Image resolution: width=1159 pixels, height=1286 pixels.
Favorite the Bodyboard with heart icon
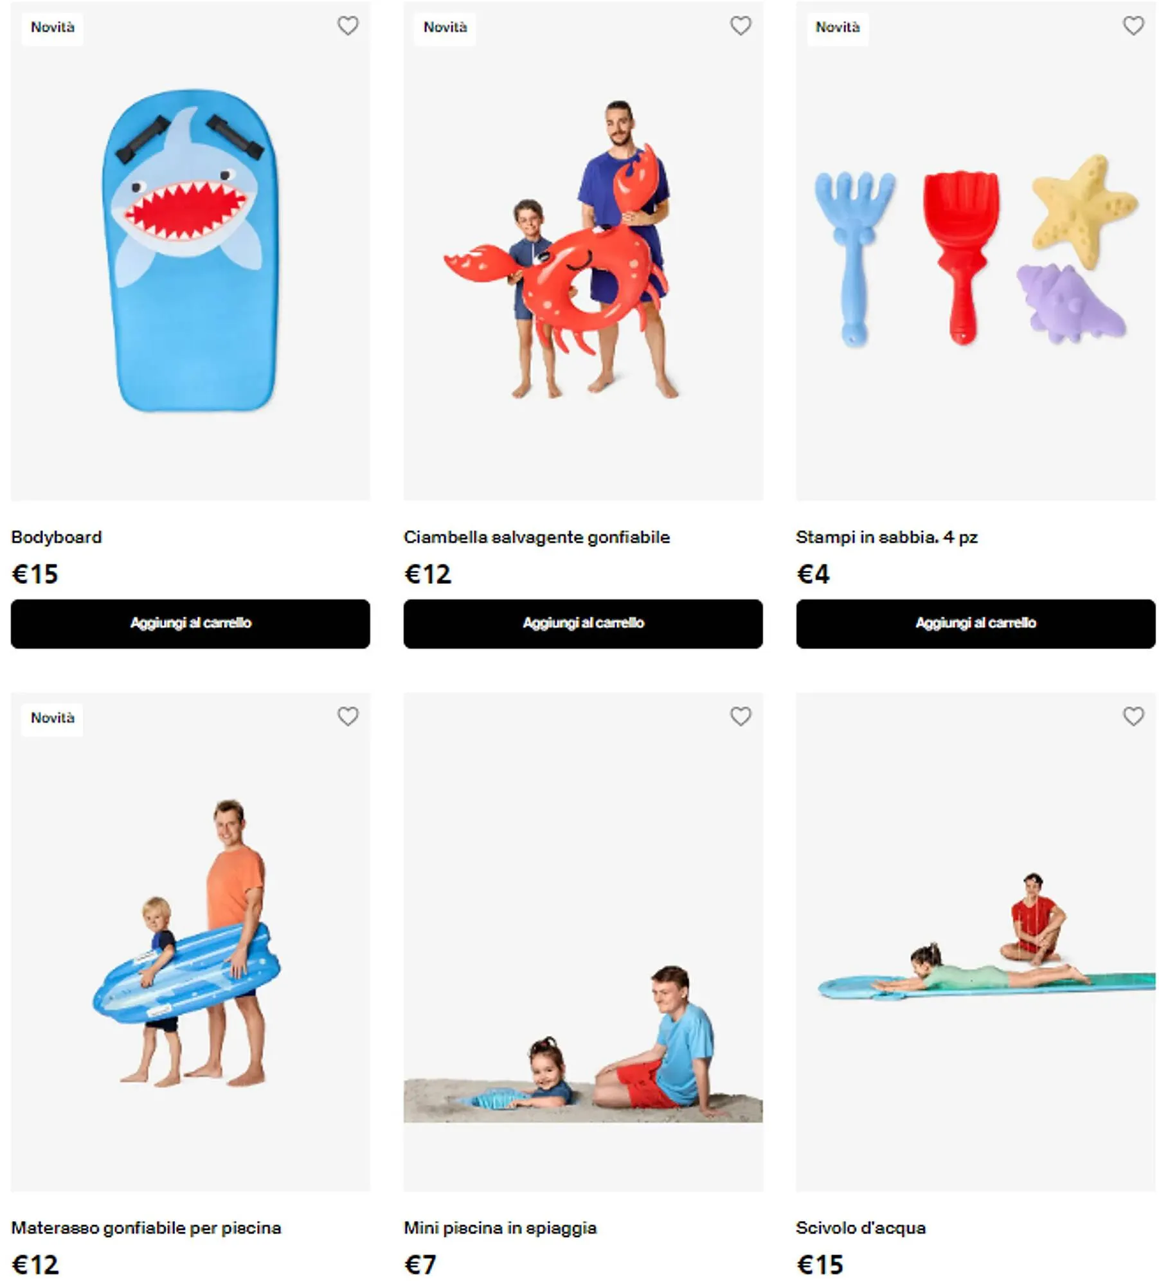348,26
